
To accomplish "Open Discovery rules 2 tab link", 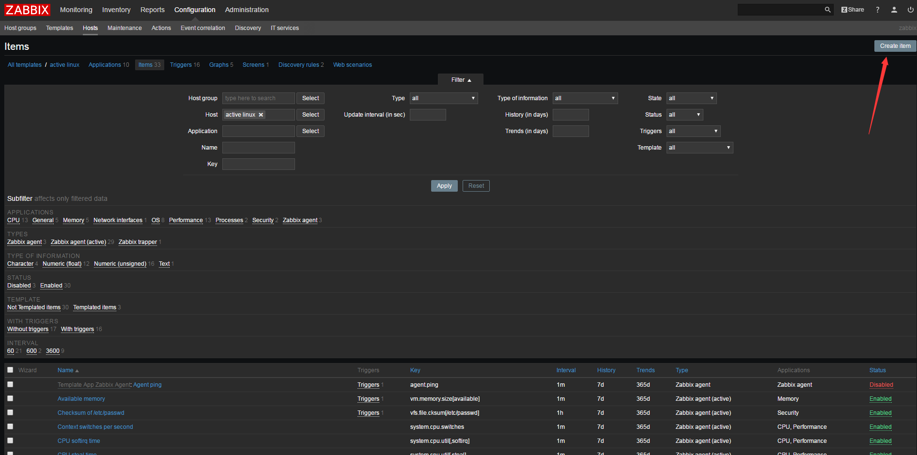I will click(x=301, y=65).
